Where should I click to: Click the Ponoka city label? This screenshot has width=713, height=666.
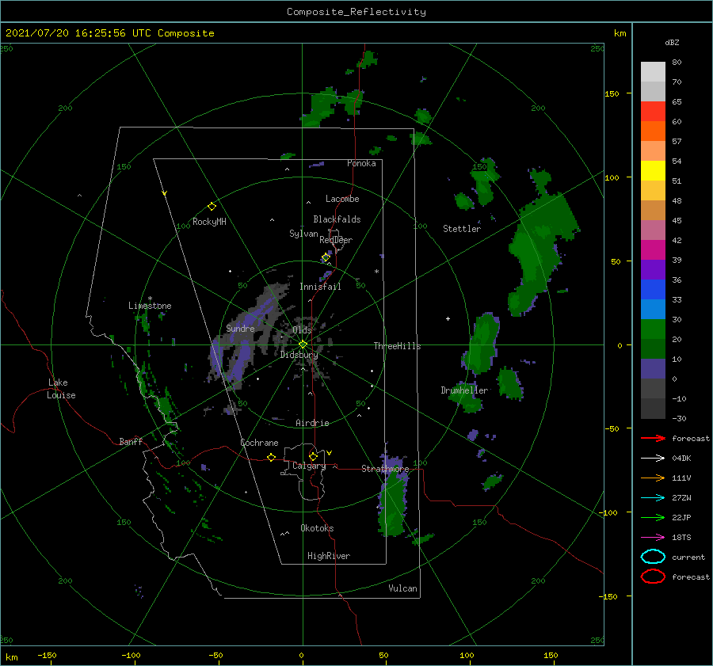point(361,163)
